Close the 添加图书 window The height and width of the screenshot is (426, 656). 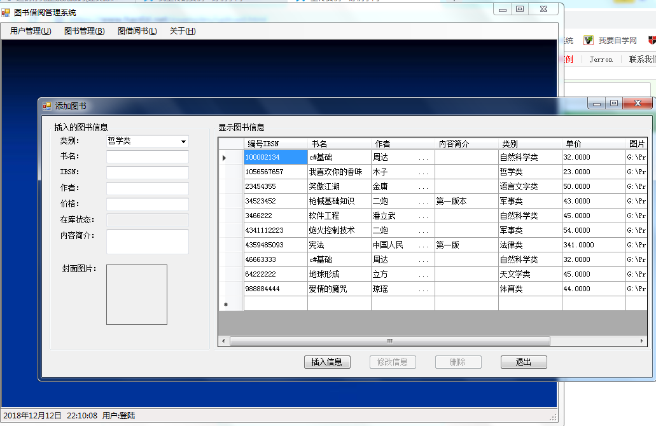[638, 103]
